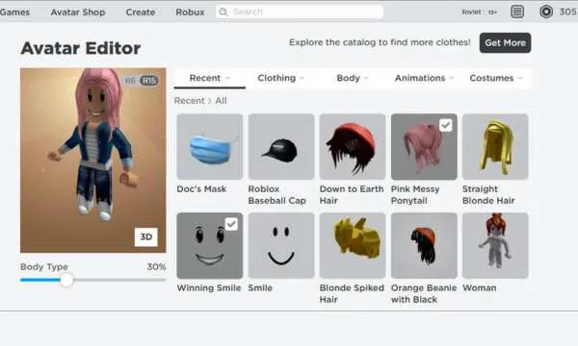Screen dimensions: 578x346
Task: Click the Recent breadcrumb link
Action: 189,101
